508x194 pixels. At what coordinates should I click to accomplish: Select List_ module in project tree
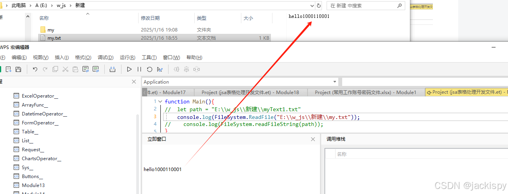coord(27,140)
